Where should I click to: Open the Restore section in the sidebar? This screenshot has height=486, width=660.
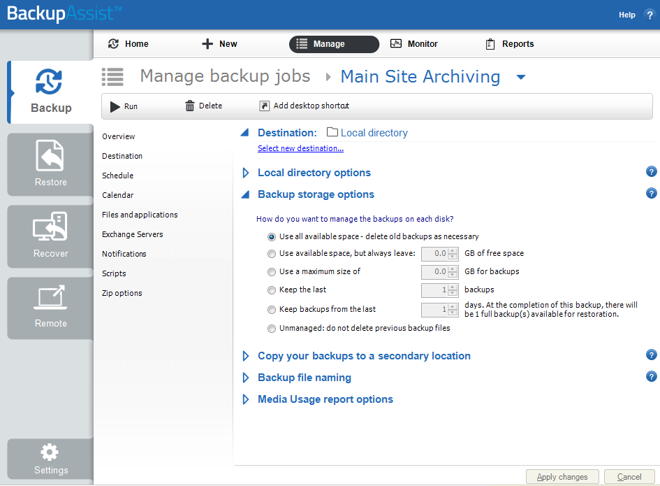(x=49, y=164)
